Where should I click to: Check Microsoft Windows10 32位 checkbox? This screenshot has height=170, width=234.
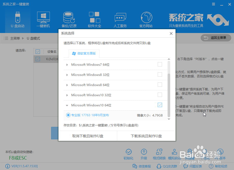pyautogui.click(x=160, y=95)
